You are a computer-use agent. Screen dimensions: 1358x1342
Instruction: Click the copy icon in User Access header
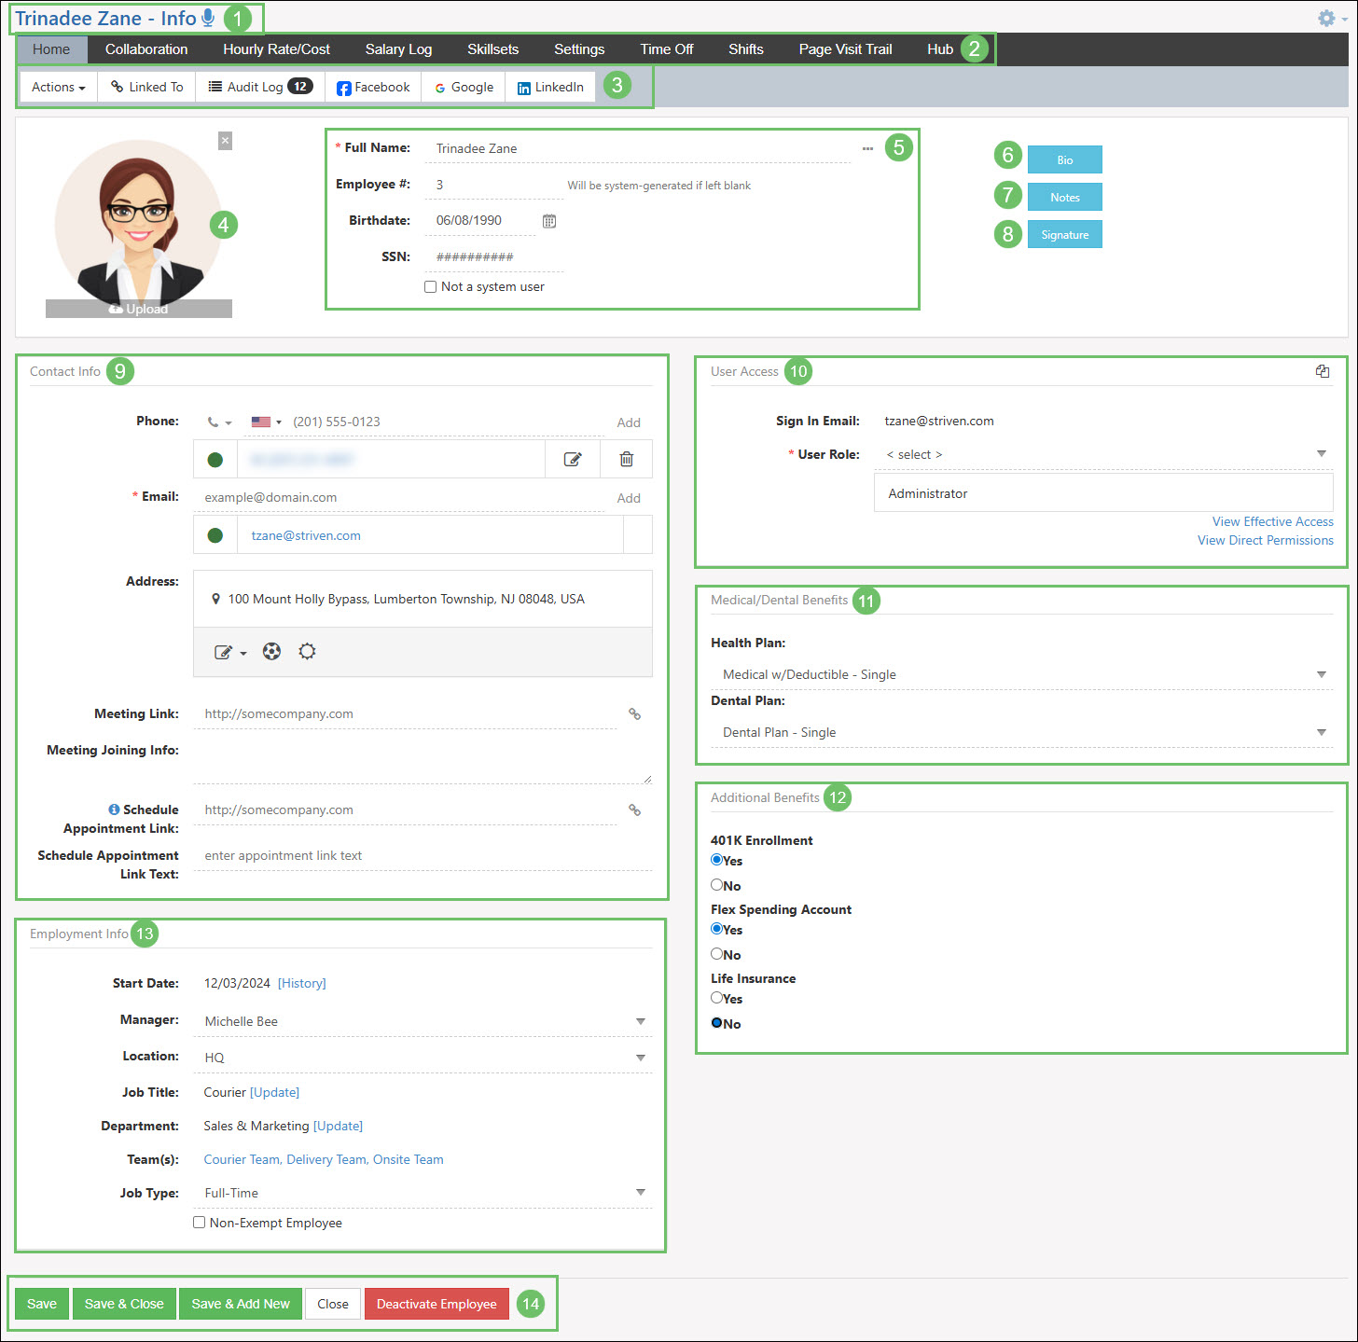click(1323, 371)
